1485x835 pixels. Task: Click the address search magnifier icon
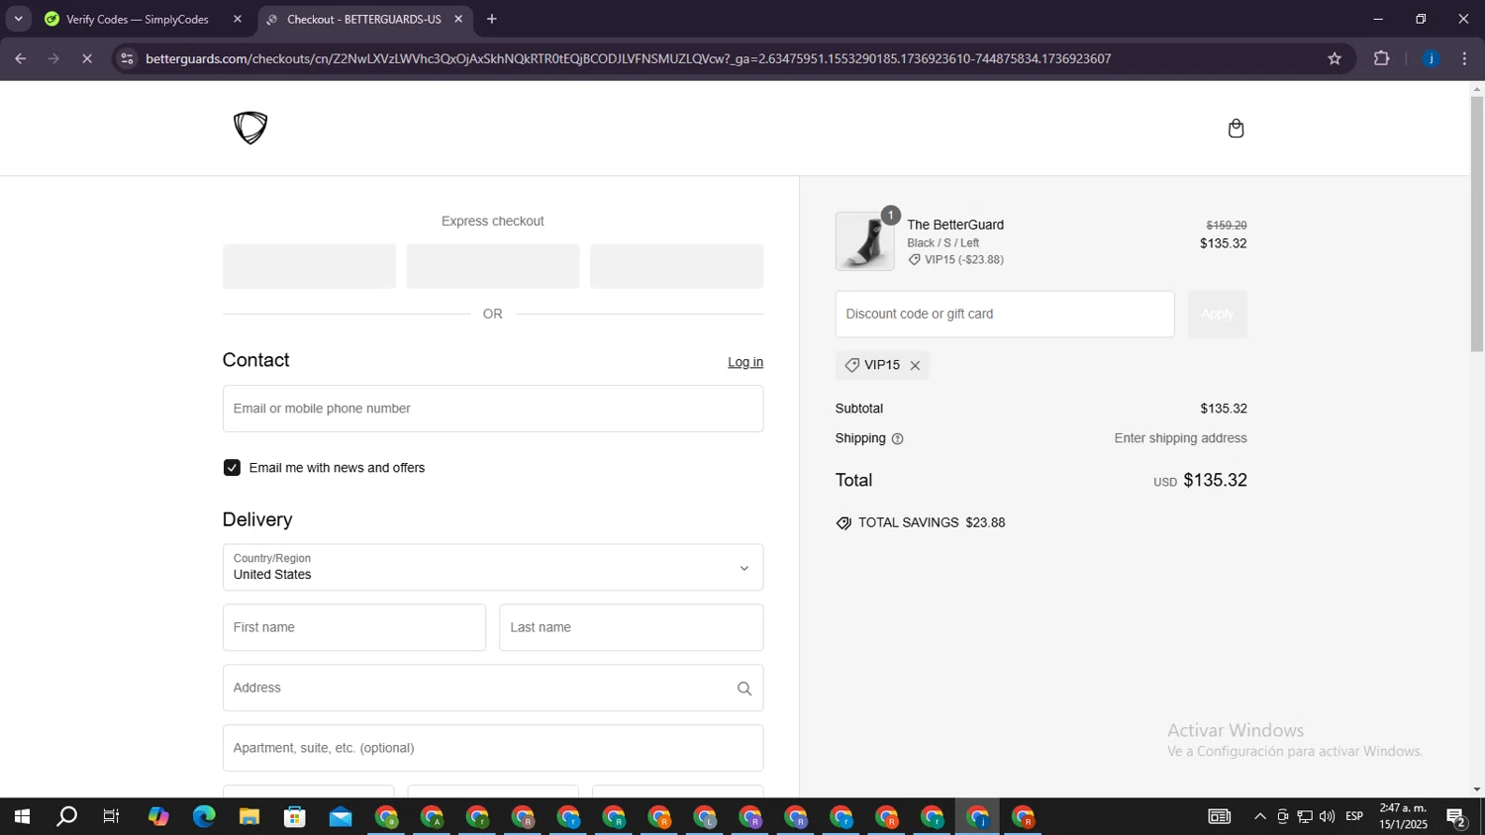[x=744, y=689]
